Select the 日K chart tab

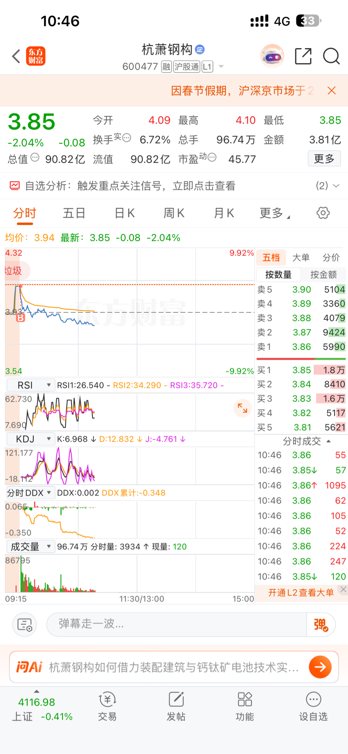[125, 213]
